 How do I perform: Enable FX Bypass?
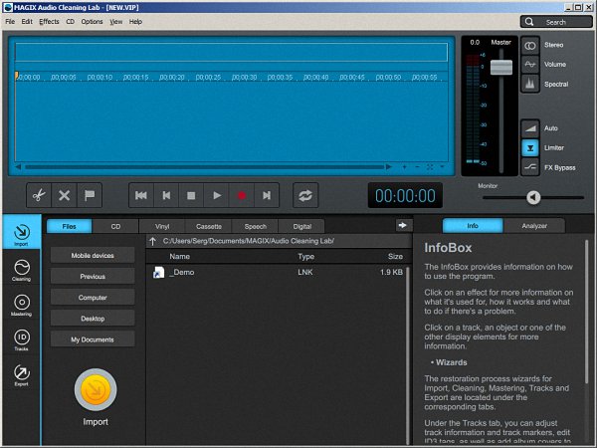(x=531, y=166)
